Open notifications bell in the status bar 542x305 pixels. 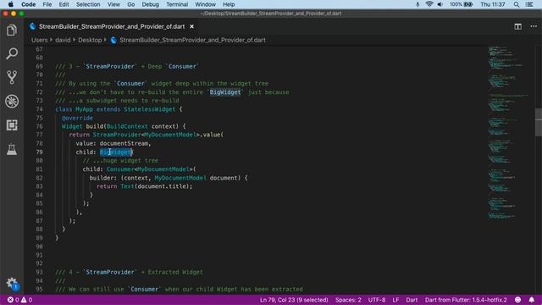point(532,300)
